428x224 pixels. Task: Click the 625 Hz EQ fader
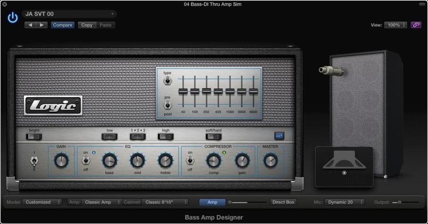218,91
